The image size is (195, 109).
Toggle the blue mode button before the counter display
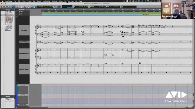pyautogui.click(x=59, y=7)
